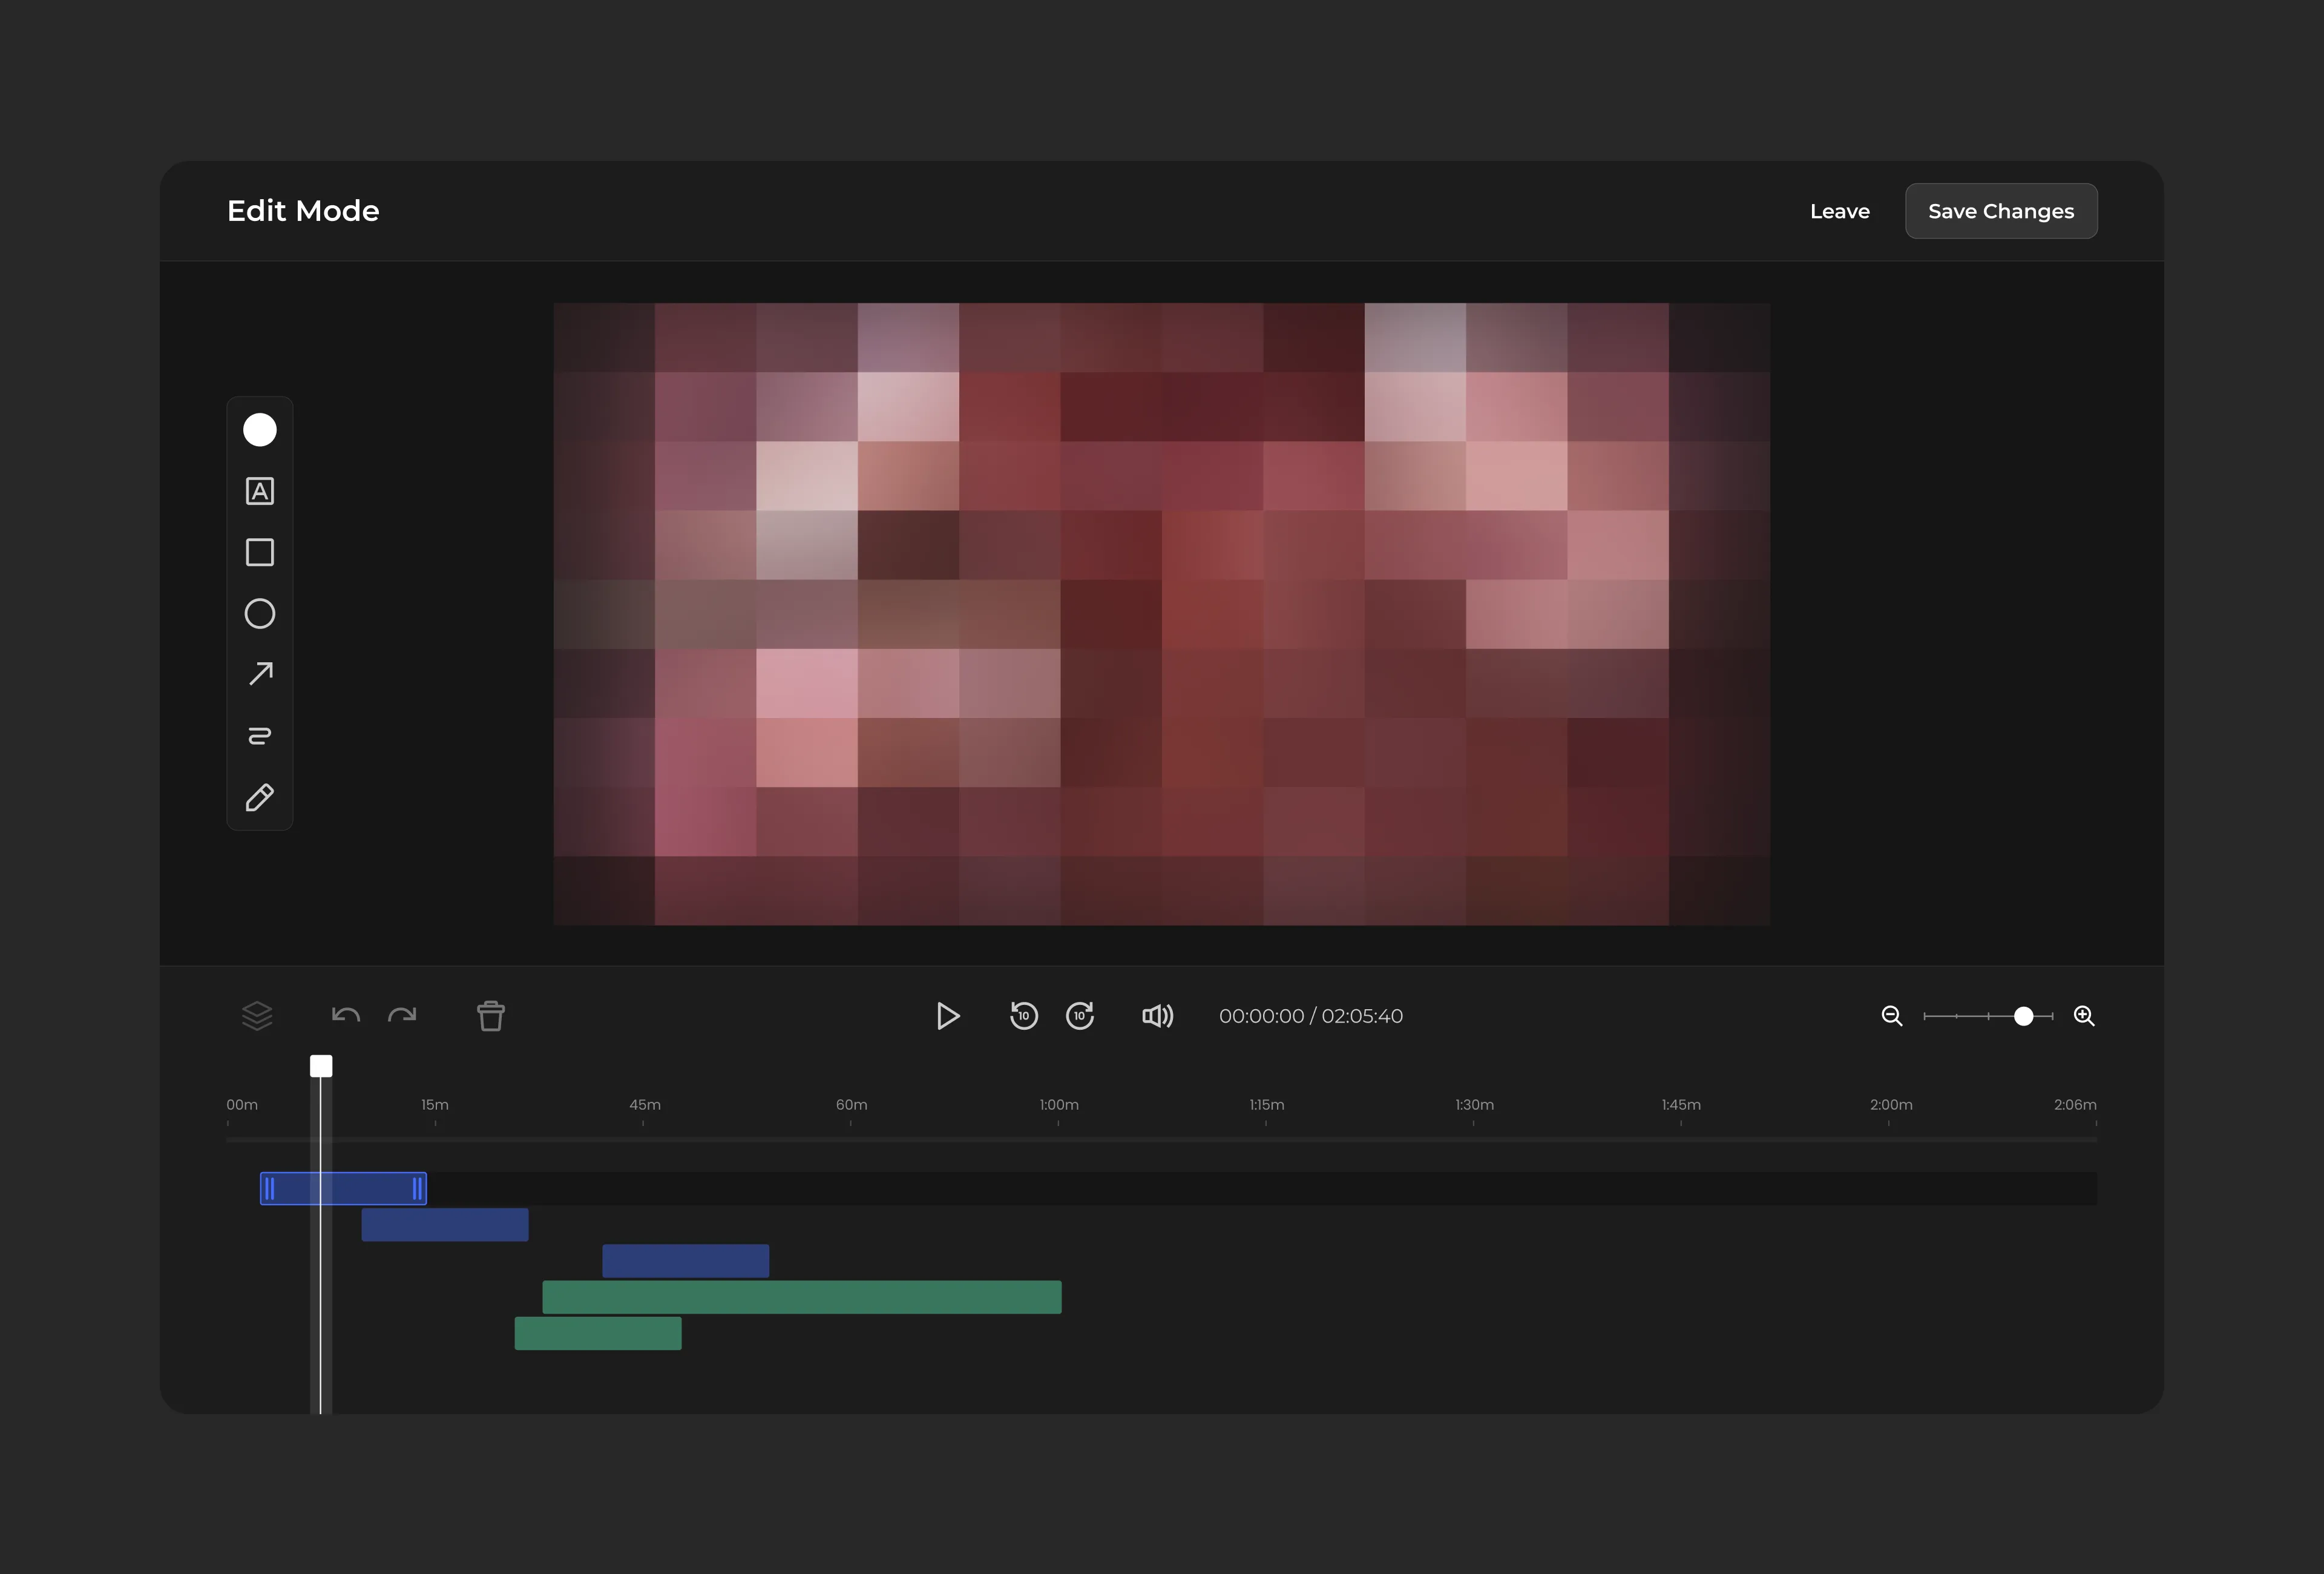2324x1574 pixels.
Task: Select the white color swatch circle
Action: pos(260,430)
